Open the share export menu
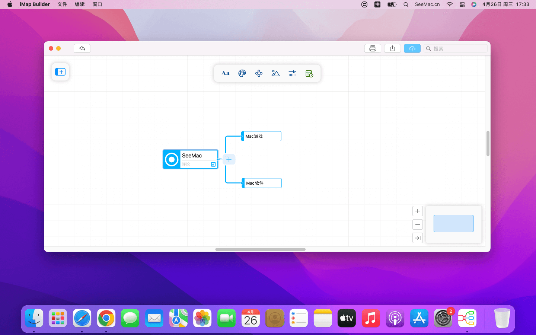Image resolution: width=536 pixels, height=335 pixels. [x=392, y=48]
